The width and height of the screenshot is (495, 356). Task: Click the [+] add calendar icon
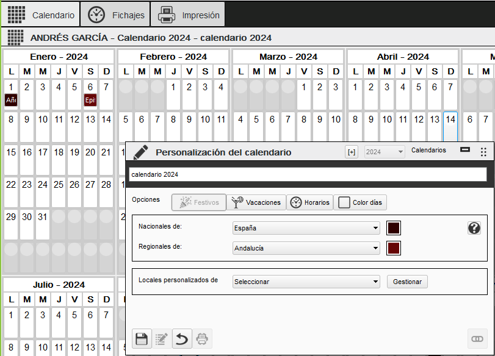[352, 152]
